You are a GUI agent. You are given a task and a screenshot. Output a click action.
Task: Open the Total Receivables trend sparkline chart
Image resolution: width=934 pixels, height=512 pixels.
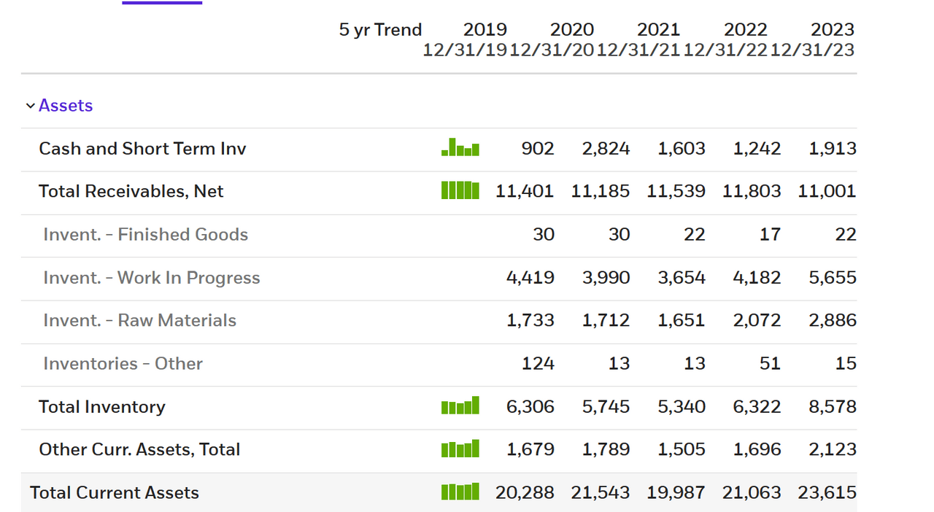click(460, 191)
